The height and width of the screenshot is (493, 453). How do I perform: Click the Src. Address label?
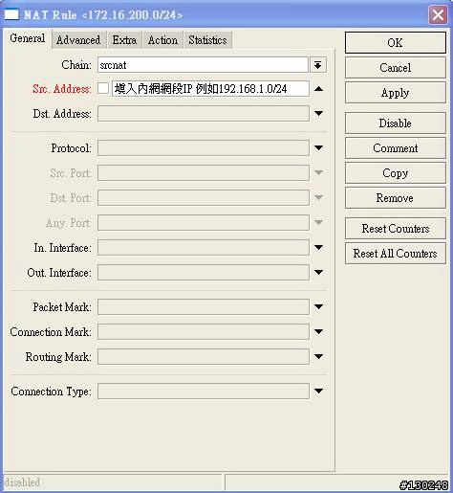tap(62, 89)
